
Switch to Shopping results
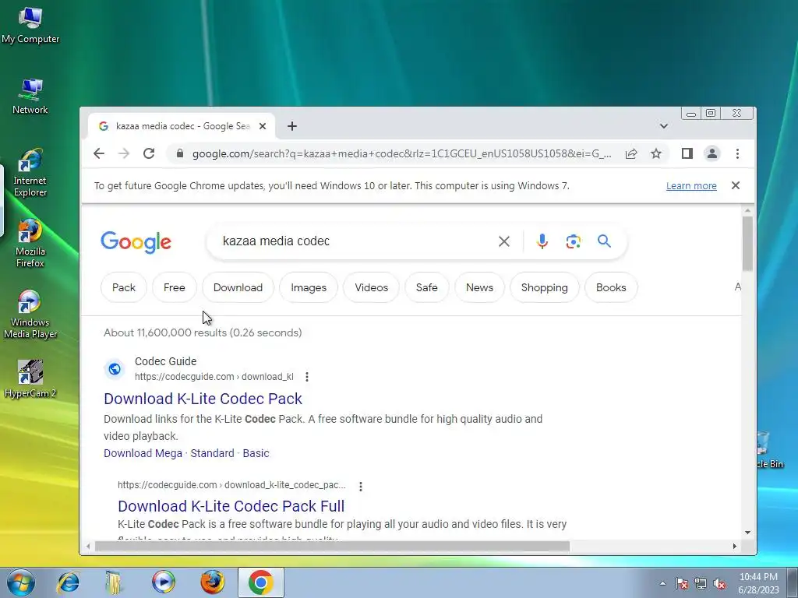(545, 287)
